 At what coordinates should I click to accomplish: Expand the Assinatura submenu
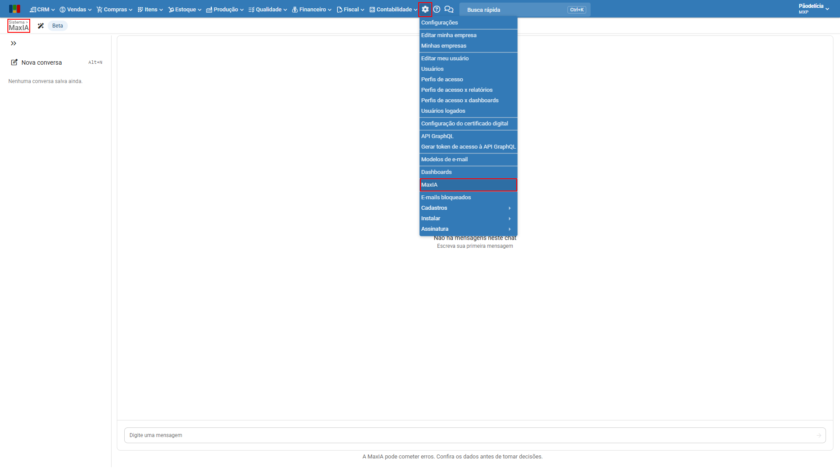[x=468, y=229]
